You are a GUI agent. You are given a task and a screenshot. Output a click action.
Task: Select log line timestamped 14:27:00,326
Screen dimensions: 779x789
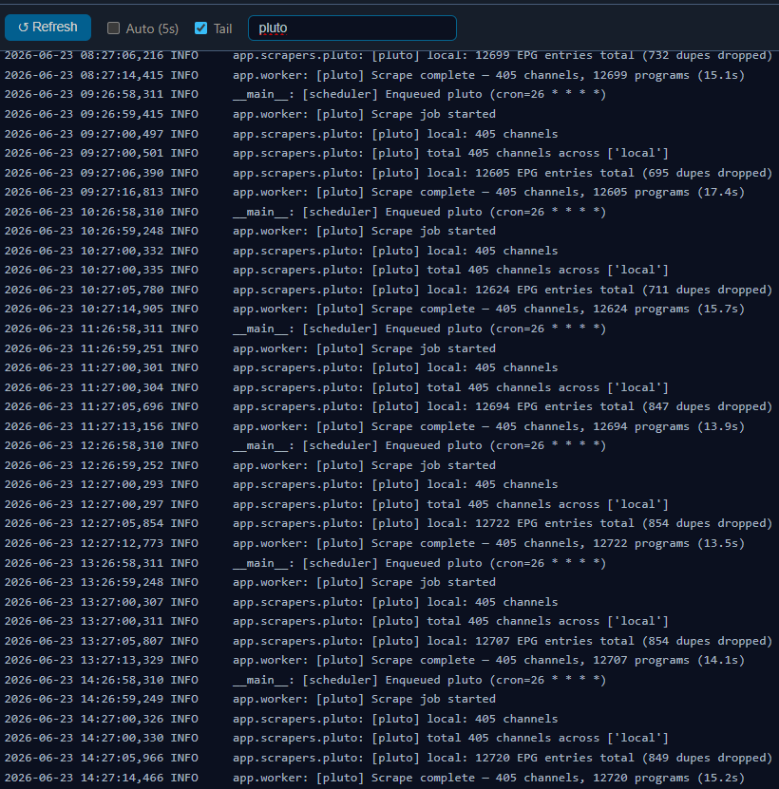(281, 719)
